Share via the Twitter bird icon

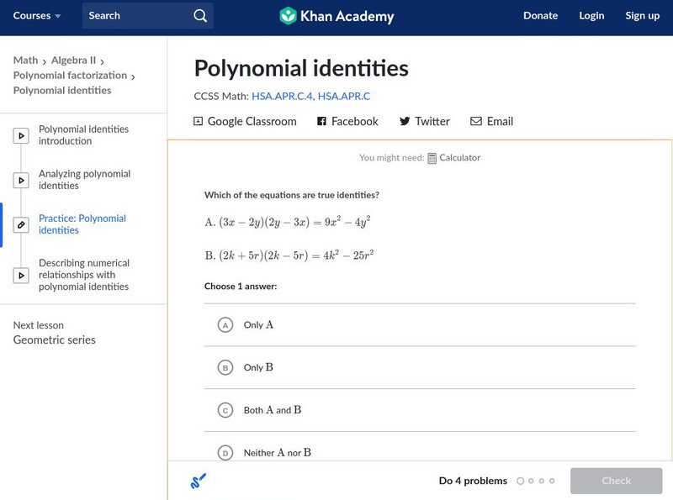(x=405, y=121)
